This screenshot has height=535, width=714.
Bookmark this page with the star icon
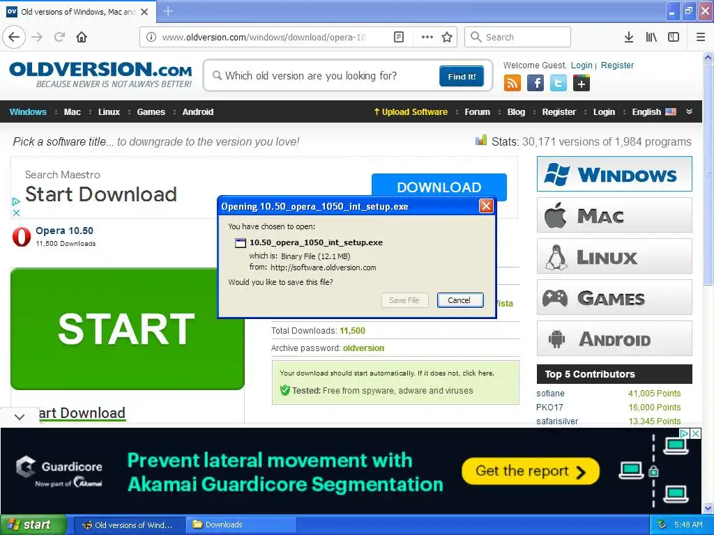click(x=447, y=37)
